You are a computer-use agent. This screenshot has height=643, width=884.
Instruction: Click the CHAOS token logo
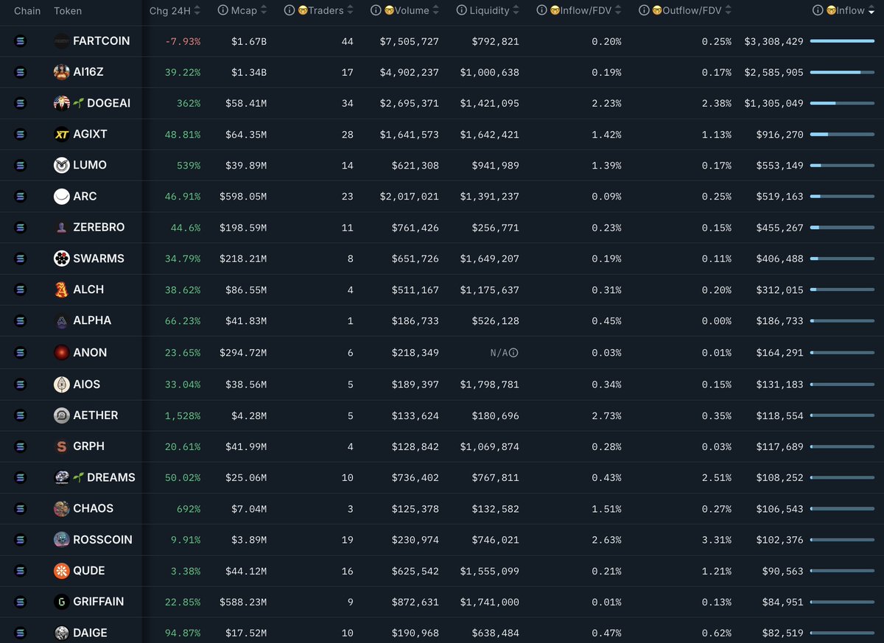tap(62, 508)
